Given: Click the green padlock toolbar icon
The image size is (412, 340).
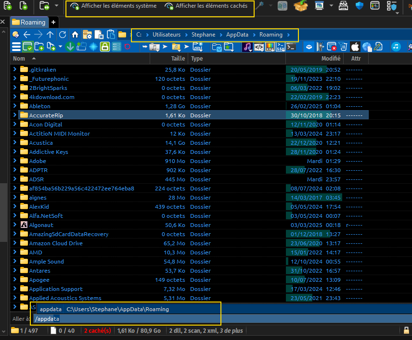Looking at the screenshot, I should coord(104,47).
